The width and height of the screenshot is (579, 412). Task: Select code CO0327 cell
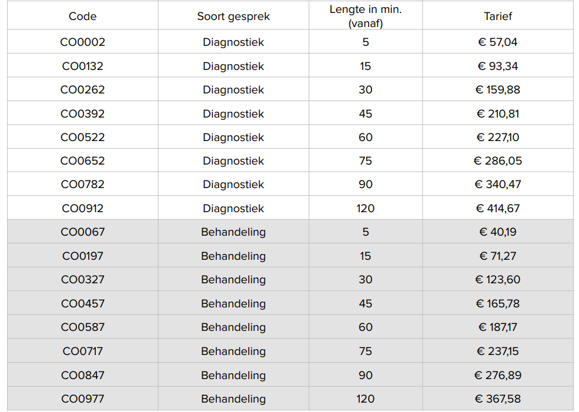tap(82, 279)
